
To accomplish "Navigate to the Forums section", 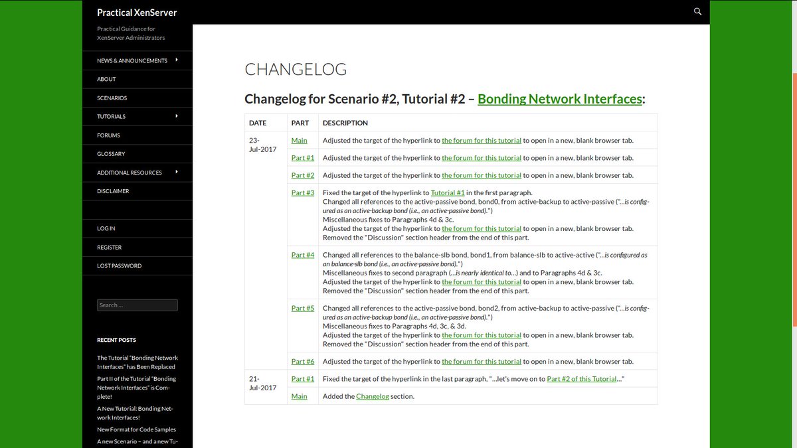I will tap(108, 135).
